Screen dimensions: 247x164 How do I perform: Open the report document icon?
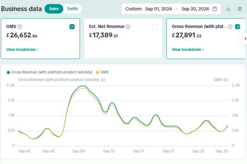[240, 9]
